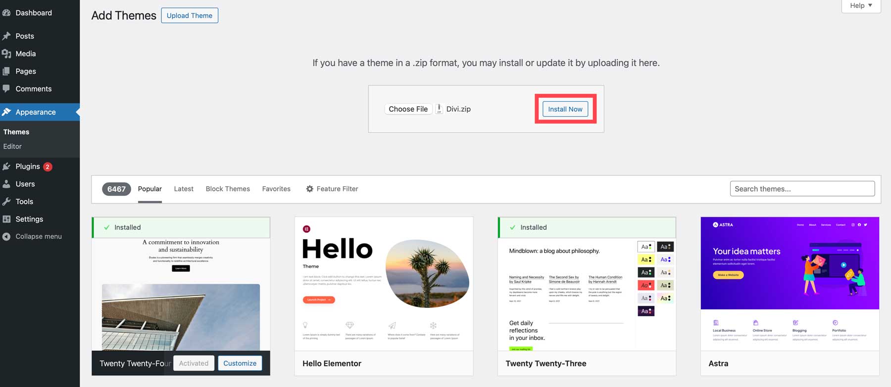Switch to the Latest tab
Screen dimensions: 891x387
184,189
